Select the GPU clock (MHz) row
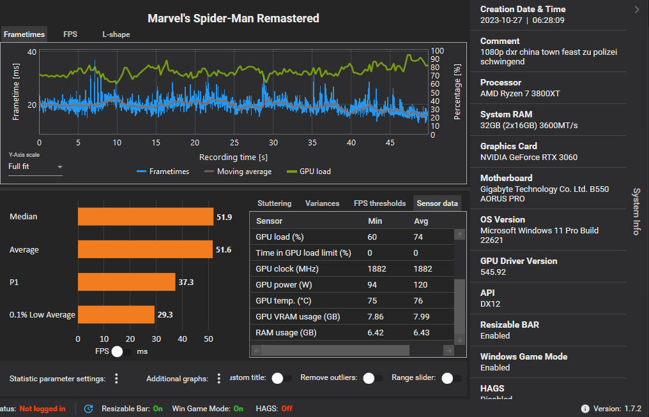Viewport: 649px width, 417px height. pos(352,268)
